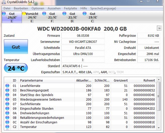Click status orb of Drehwiederholungen row
Screen dimensions: 165x133
point(7,113)
